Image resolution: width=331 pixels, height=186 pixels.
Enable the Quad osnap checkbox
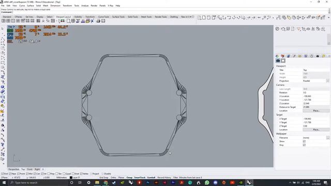coord(64,174)
